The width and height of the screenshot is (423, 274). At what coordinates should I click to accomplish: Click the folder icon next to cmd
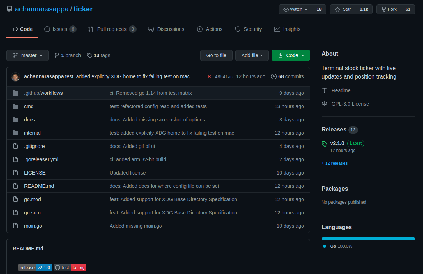click(x=15, y=106)
